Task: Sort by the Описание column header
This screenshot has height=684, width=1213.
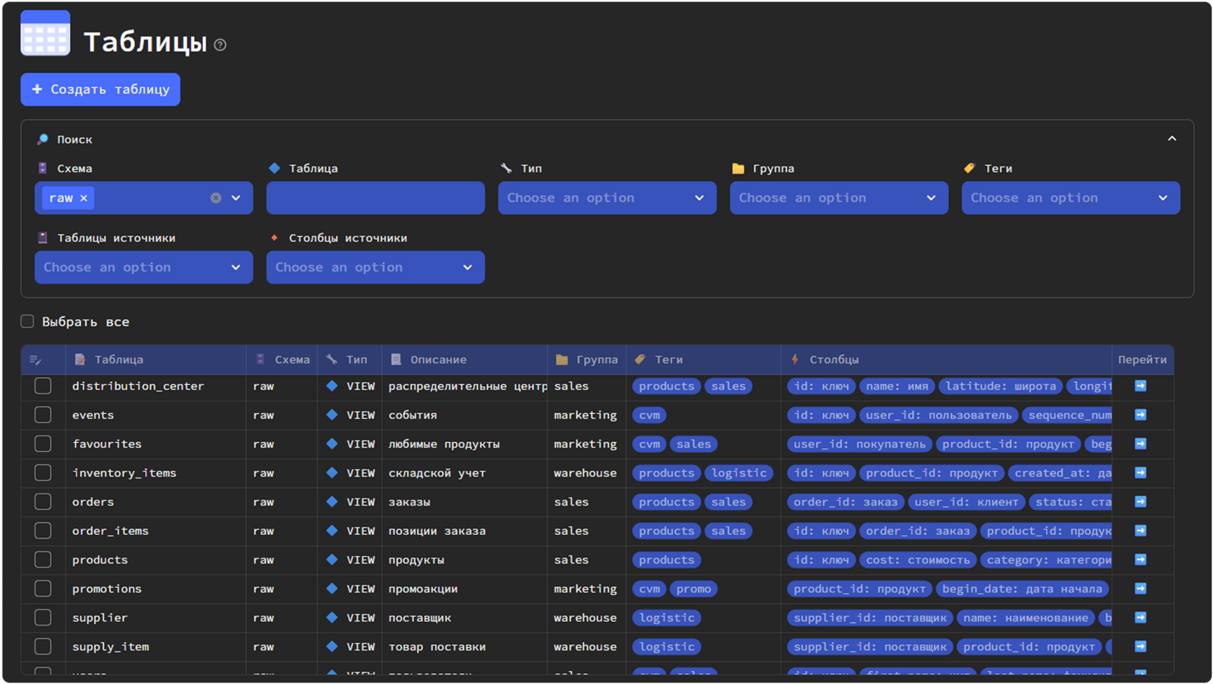Action: [438, 360]
